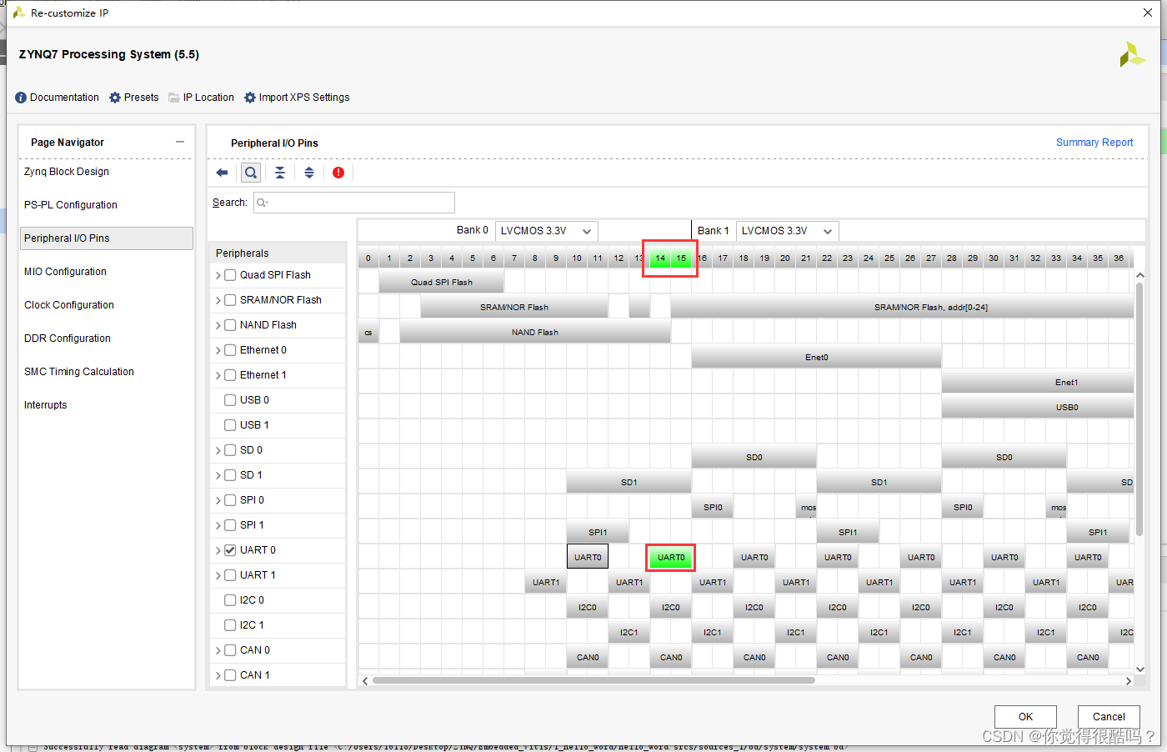Enable the SRAM/NOR Flash checkbox
This screenshot has width=1167, height=752.
(x=230, y=300)
